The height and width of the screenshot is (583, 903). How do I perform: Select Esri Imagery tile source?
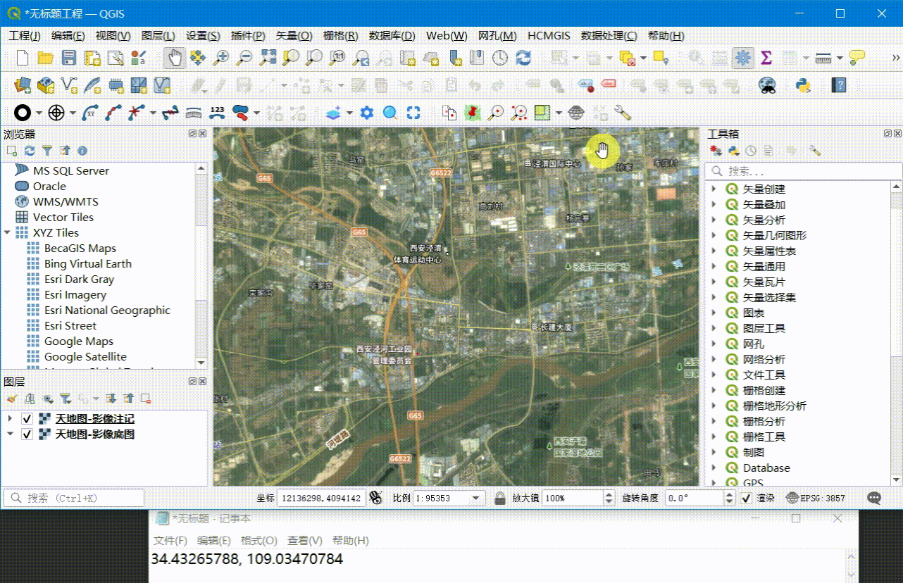[x=75, y=294]
